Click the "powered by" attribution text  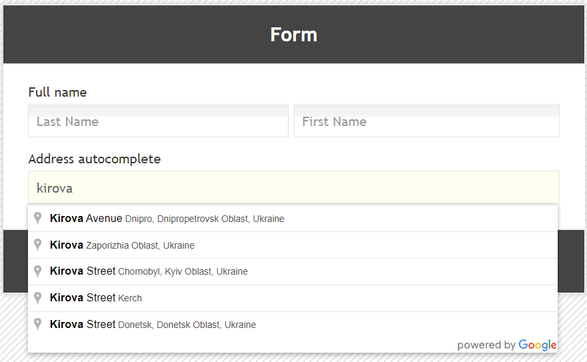(486, 345)
